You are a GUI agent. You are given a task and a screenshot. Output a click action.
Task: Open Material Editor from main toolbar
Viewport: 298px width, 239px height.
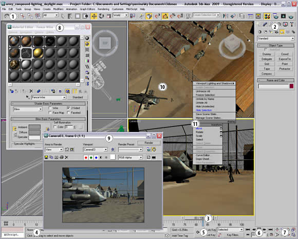pos(267,16)
